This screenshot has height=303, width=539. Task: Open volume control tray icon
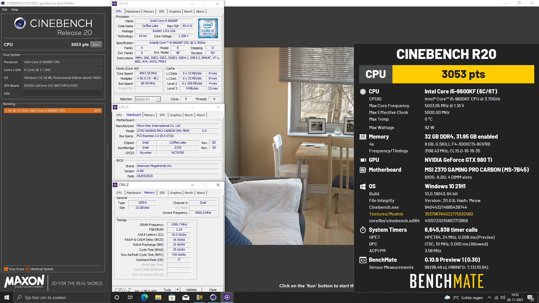[503, 297]
